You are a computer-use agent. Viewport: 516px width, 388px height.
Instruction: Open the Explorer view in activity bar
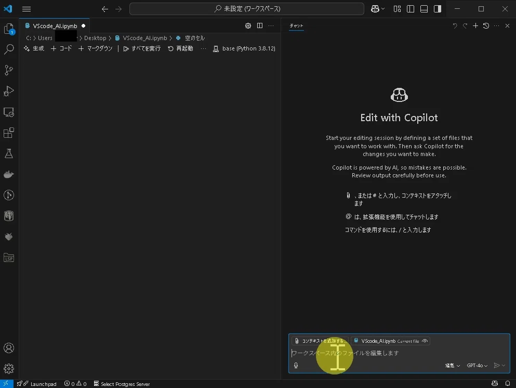point(9,29)
